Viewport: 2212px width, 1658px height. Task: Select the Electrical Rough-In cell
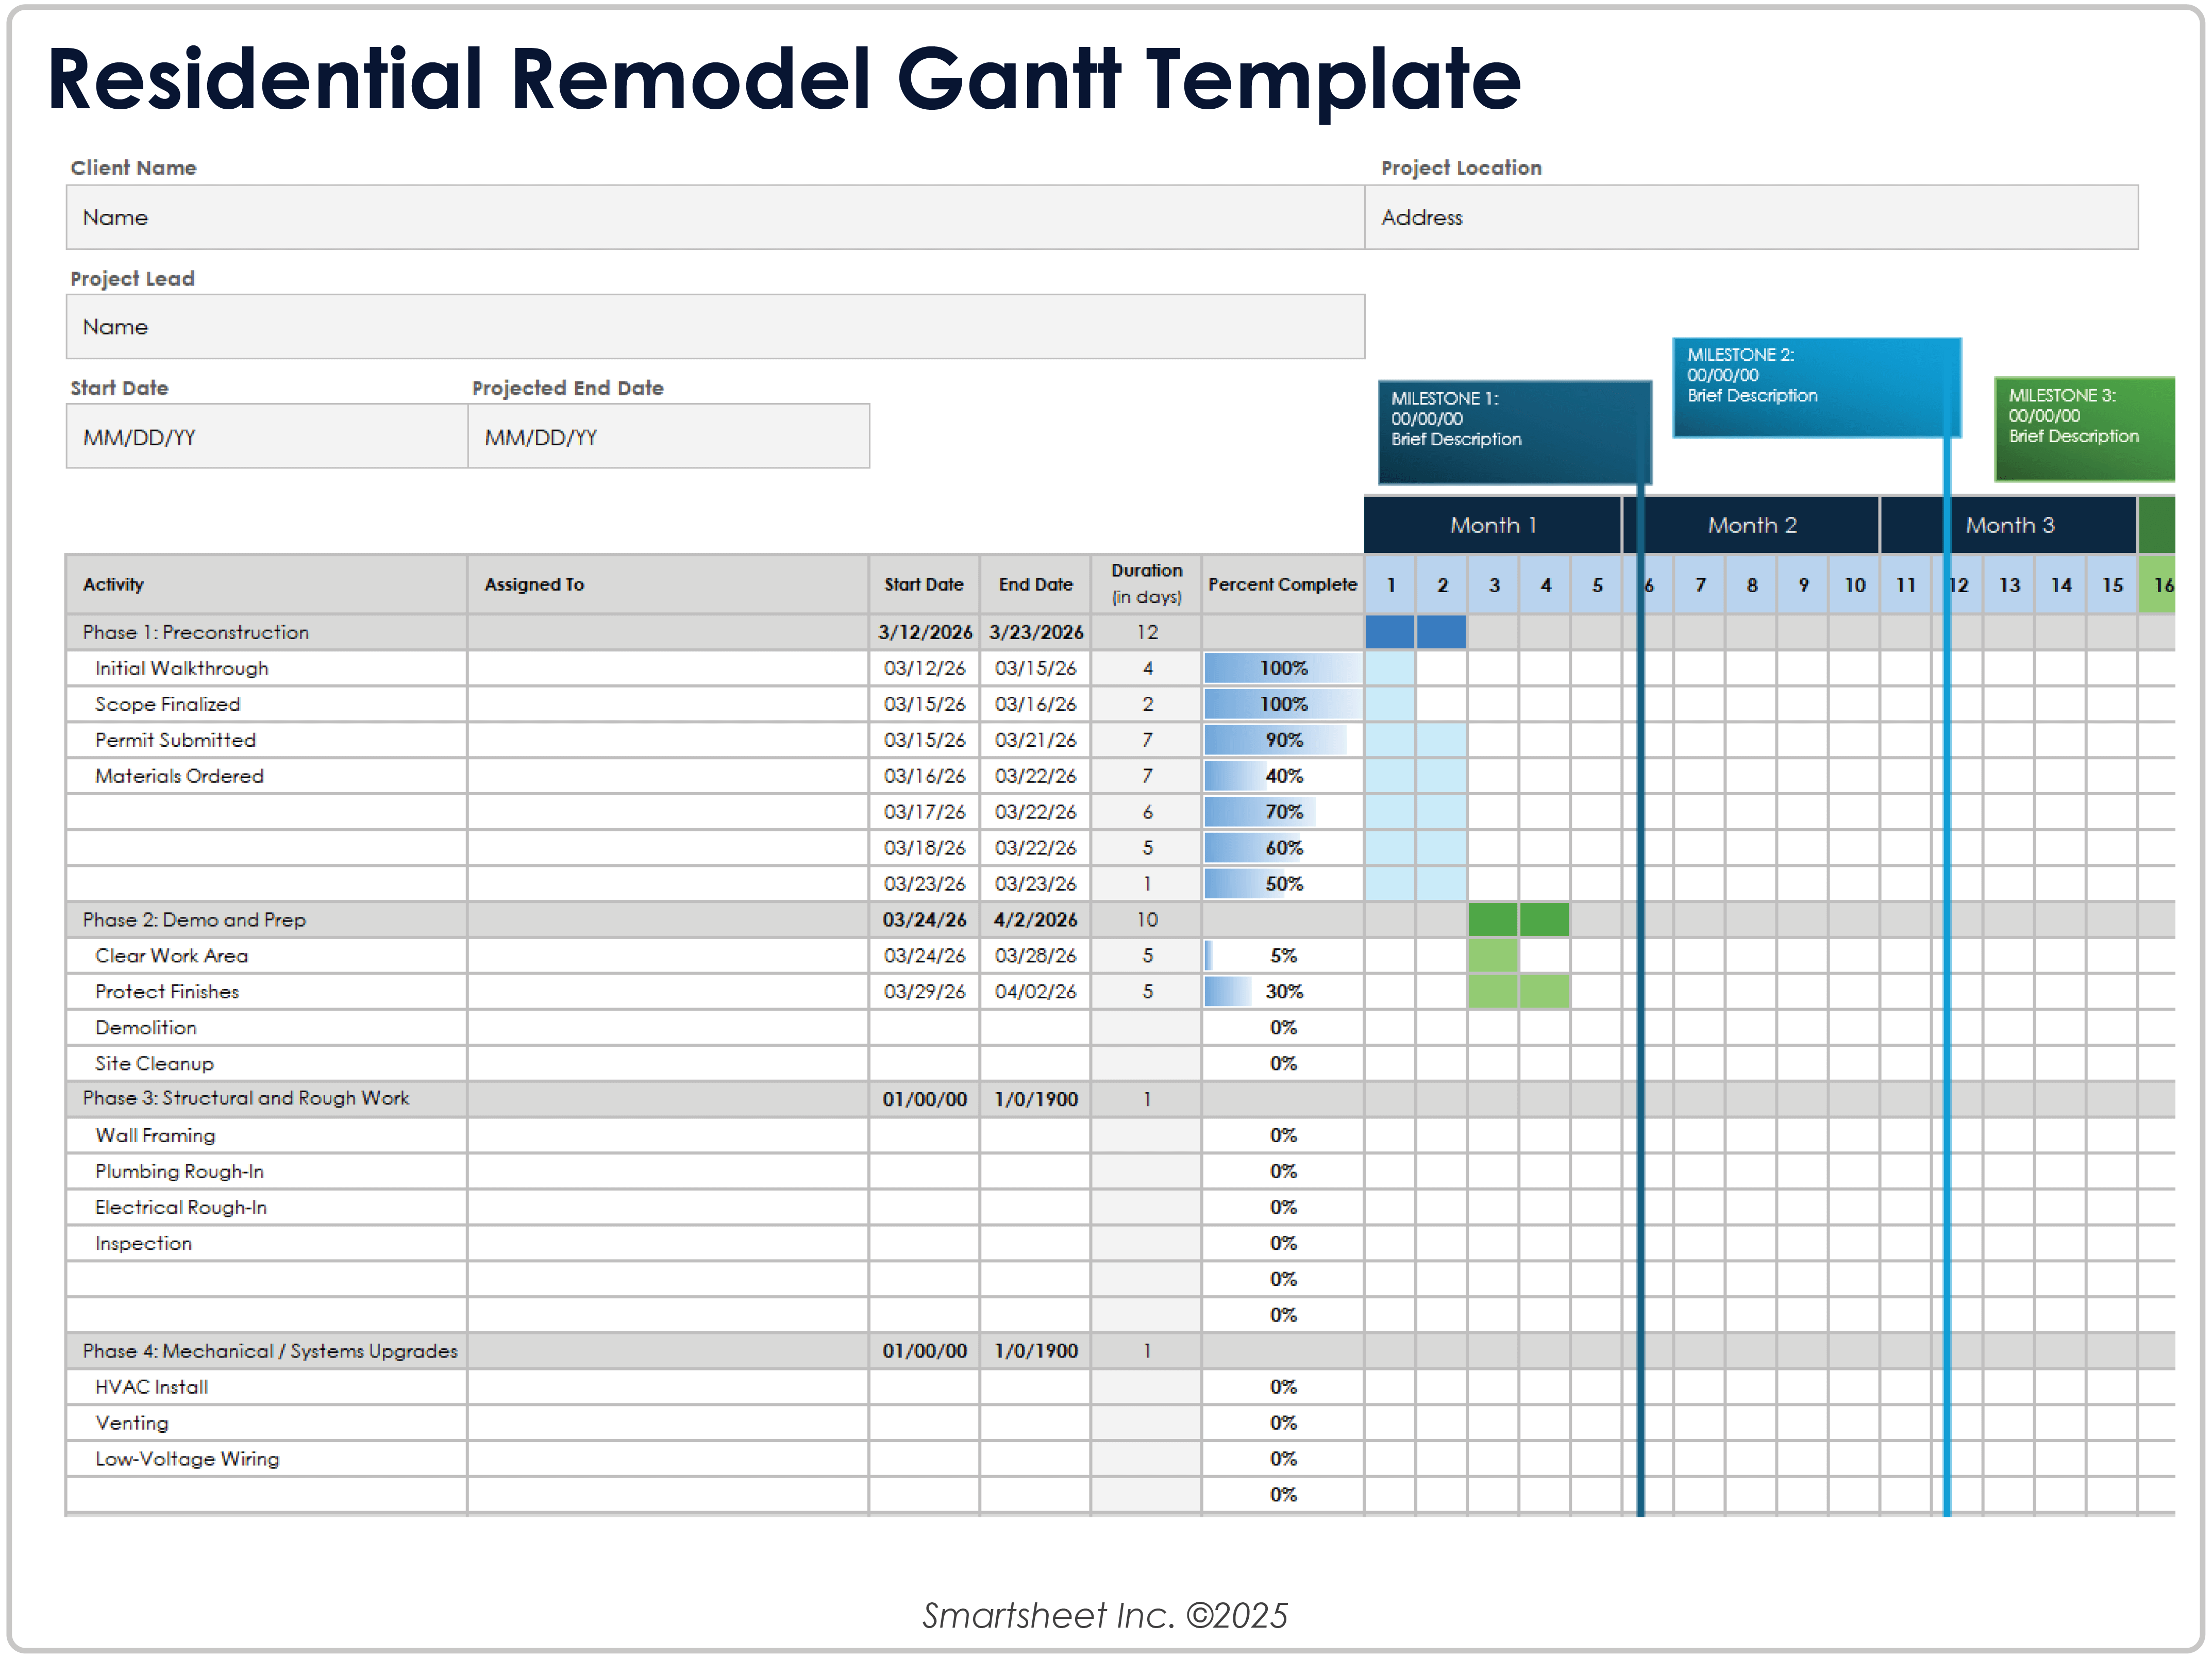[267, 1207]
